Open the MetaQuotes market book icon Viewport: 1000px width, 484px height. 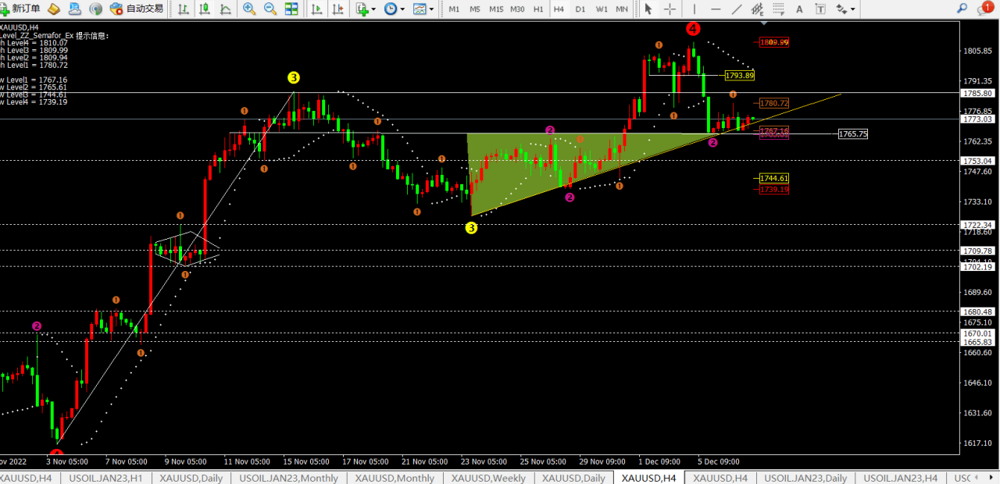coord(53,9)
